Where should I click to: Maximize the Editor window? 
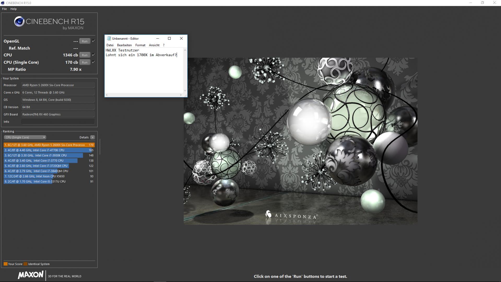(169, 38)
